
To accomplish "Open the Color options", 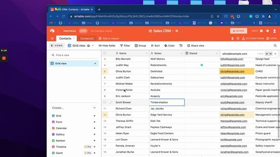I will click(169, 46).
